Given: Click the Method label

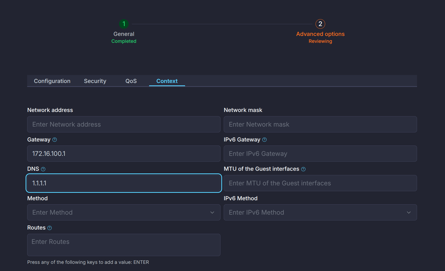Looking at the screenshot, I should pyautogui.click(x=38, y=198).
